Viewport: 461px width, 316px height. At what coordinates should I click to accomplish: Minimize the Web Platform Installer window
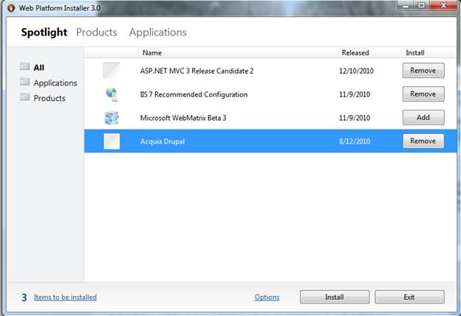click(x=406, y=5)
